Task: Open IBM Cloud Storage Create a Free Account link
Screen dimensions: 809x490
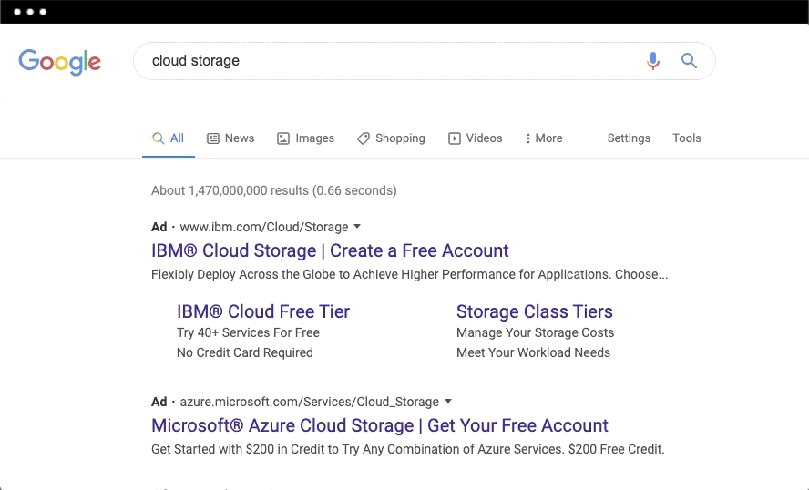Action: pyautogui.click(x=330, y=250)
